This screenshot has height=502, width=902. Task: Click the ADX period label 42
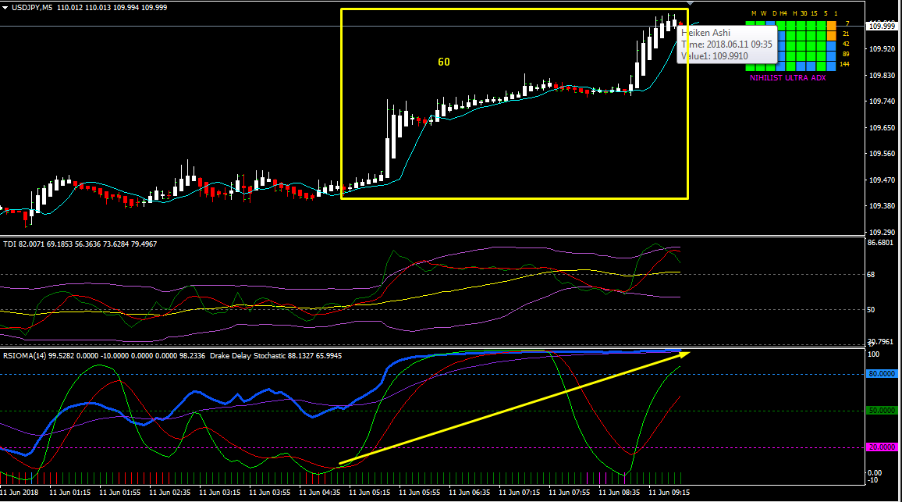(846, 44)
